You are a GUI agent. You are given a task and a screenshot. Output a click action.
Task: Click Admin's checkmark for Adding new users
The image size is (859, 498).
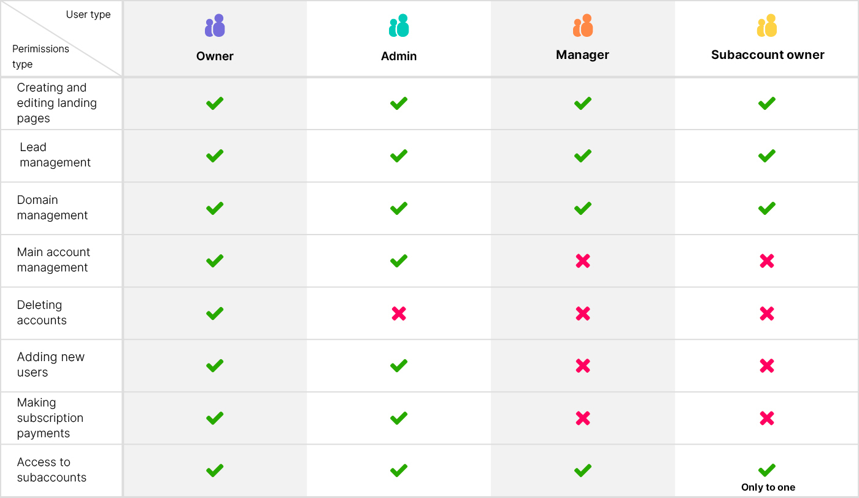[x=399, y=365]
